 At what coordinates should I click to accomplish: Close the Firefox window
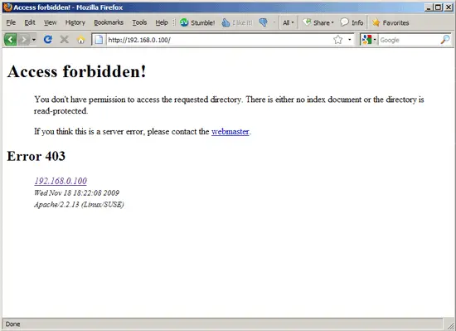tap(449, 7)
